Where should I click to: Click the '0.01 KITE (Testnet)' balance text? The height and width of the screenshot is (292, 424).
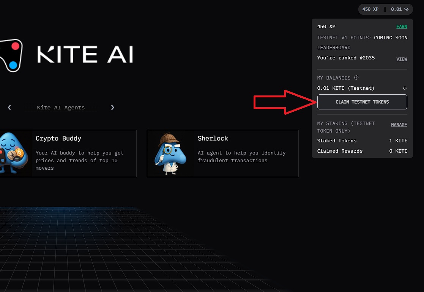point(345,88)
